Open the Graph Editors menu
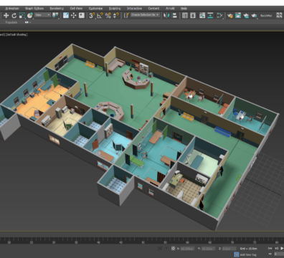This screenshot has width=284, height=258. [34, 9]
